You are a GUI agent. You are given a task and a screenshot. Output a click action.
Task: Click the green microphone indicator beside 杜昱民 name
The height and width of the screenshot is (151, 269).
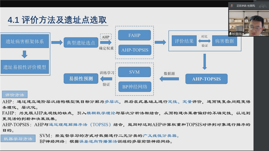tap(230, 34)
